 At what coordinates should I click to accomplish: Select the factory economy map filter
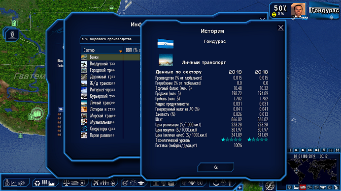(x=296, y=187)
